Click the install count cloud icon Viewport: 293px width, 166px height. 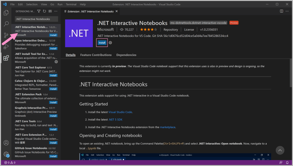click(x=122, y=30)
